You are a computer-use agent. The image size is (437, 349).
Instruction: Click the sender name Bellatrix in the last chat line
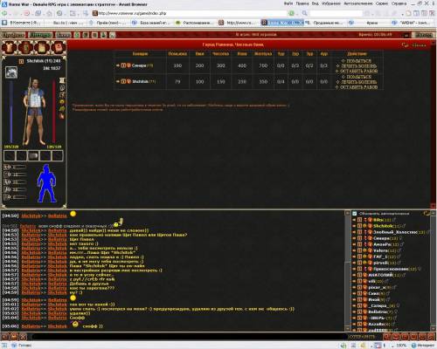coord(31,326)
